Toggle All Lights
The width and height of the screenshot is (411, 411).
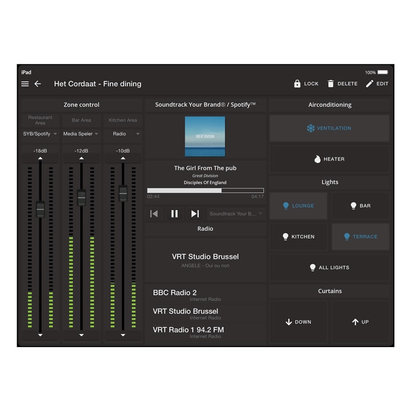[x=329, y=268]
